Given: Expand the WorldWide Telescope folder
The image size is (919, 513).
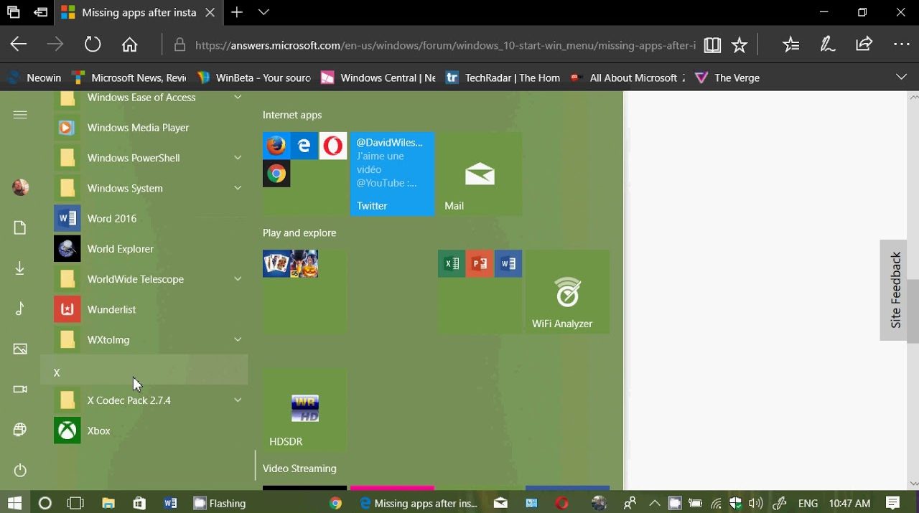Looking at the screenshot, I should pyautogui.click(x=238, y=279).
